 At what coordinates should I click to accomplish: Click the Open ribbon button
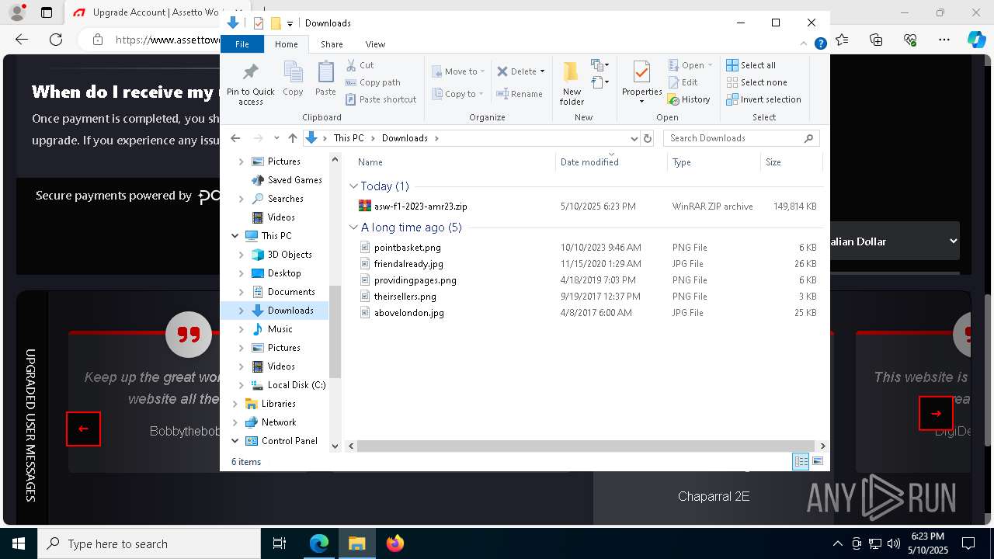pyautogui.click(x=690, y=65)
